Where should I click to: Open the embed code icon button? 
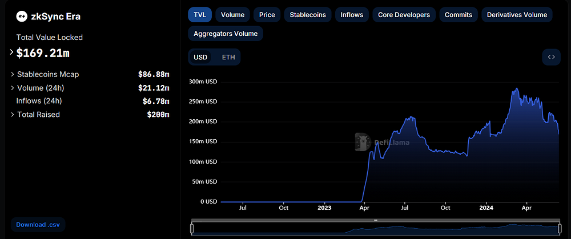[551, 57]
